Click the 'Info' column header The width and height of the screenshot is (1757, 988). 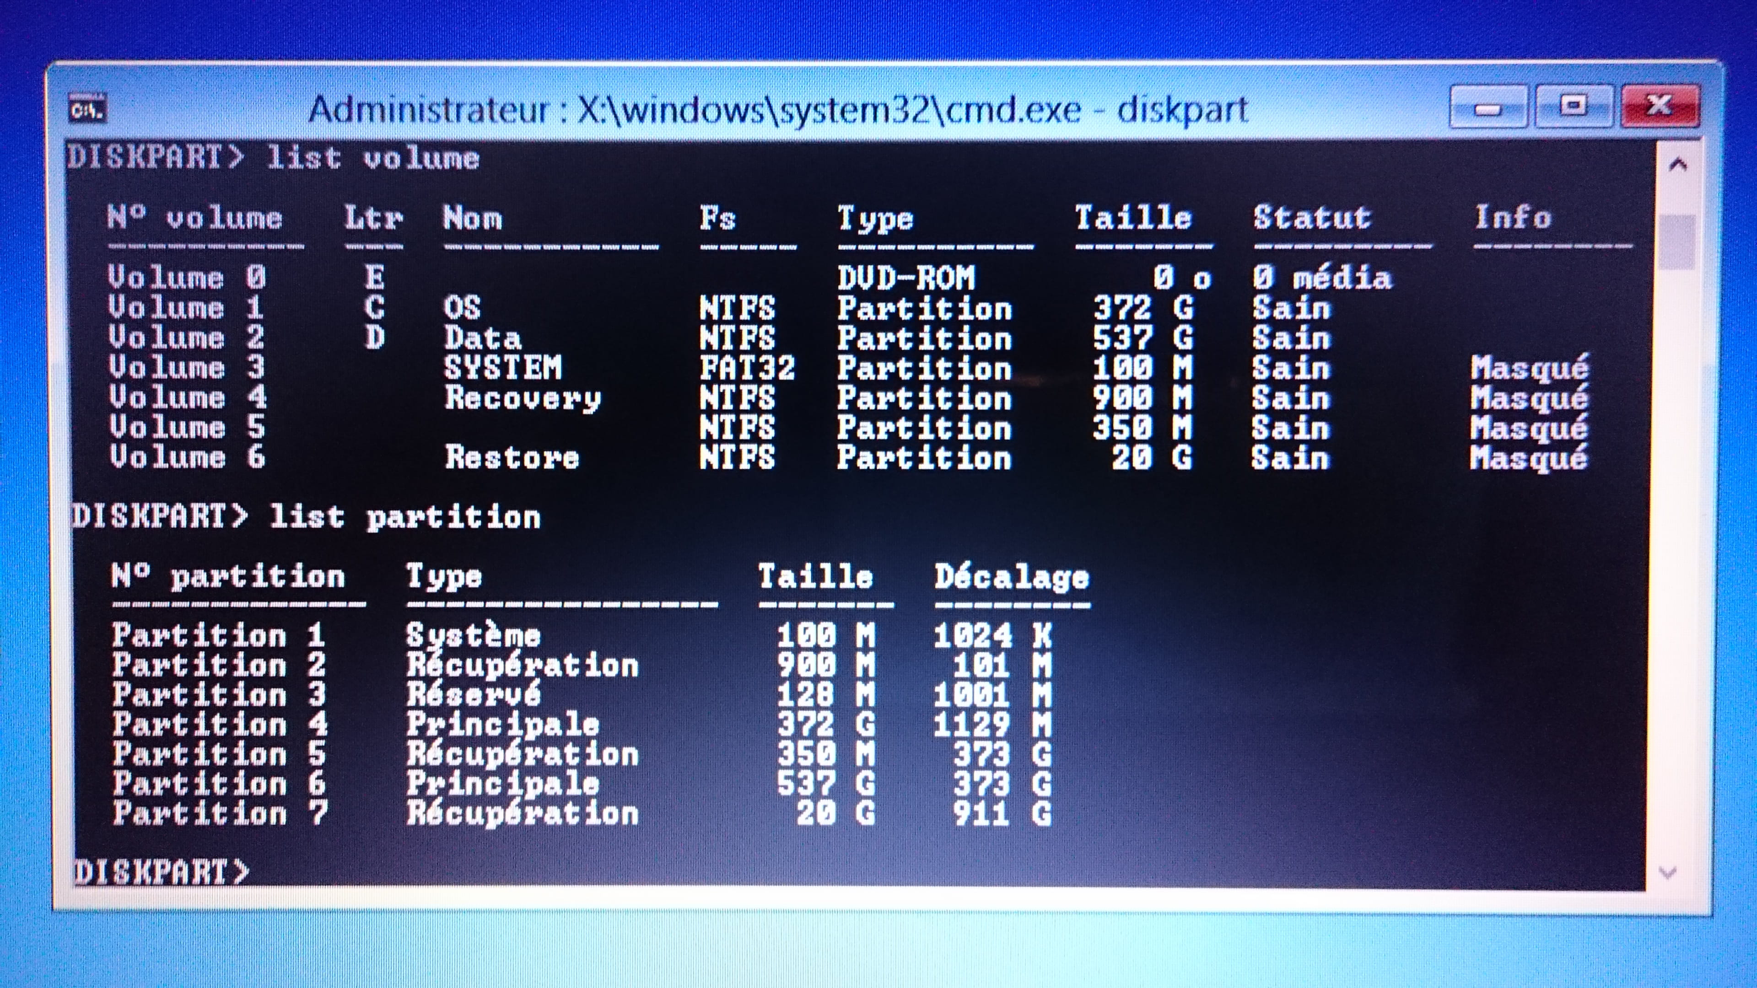click(x=1513, y=218)
